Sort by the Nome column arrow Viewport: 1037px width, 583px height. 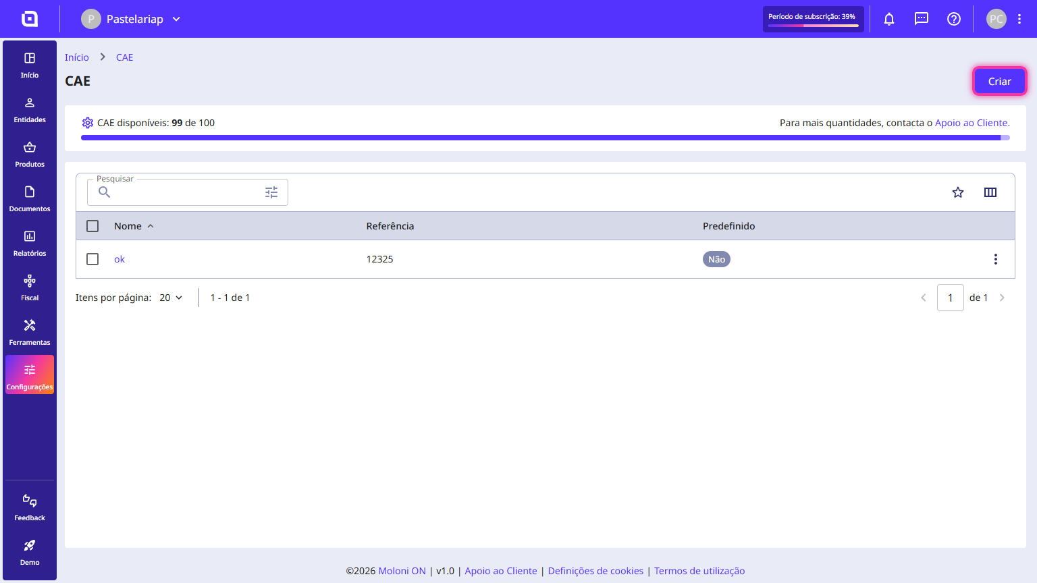[151, 226]
